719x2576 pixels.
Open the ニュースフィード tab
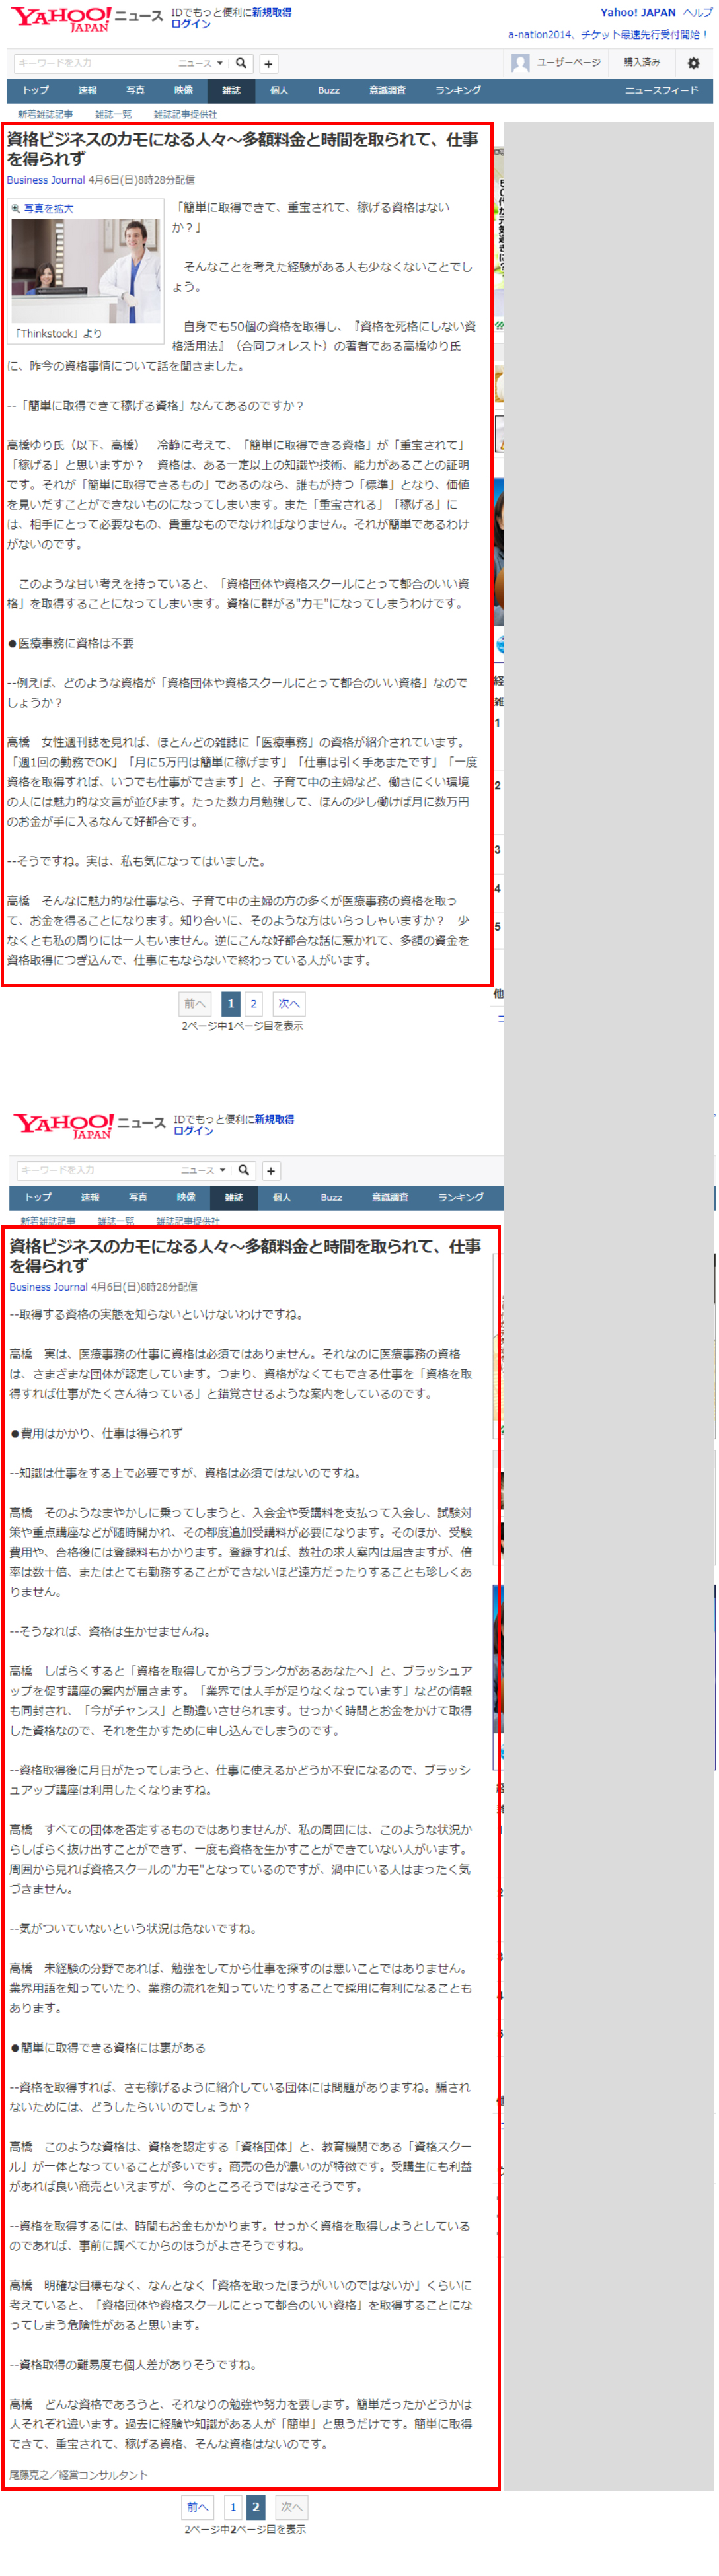661,91
